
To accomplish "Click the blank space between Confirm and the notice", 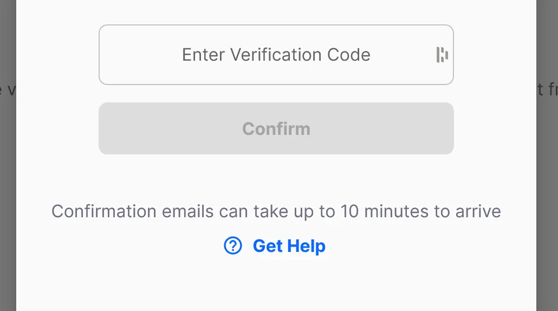I will pyautogui.click(x=276, y=178).
